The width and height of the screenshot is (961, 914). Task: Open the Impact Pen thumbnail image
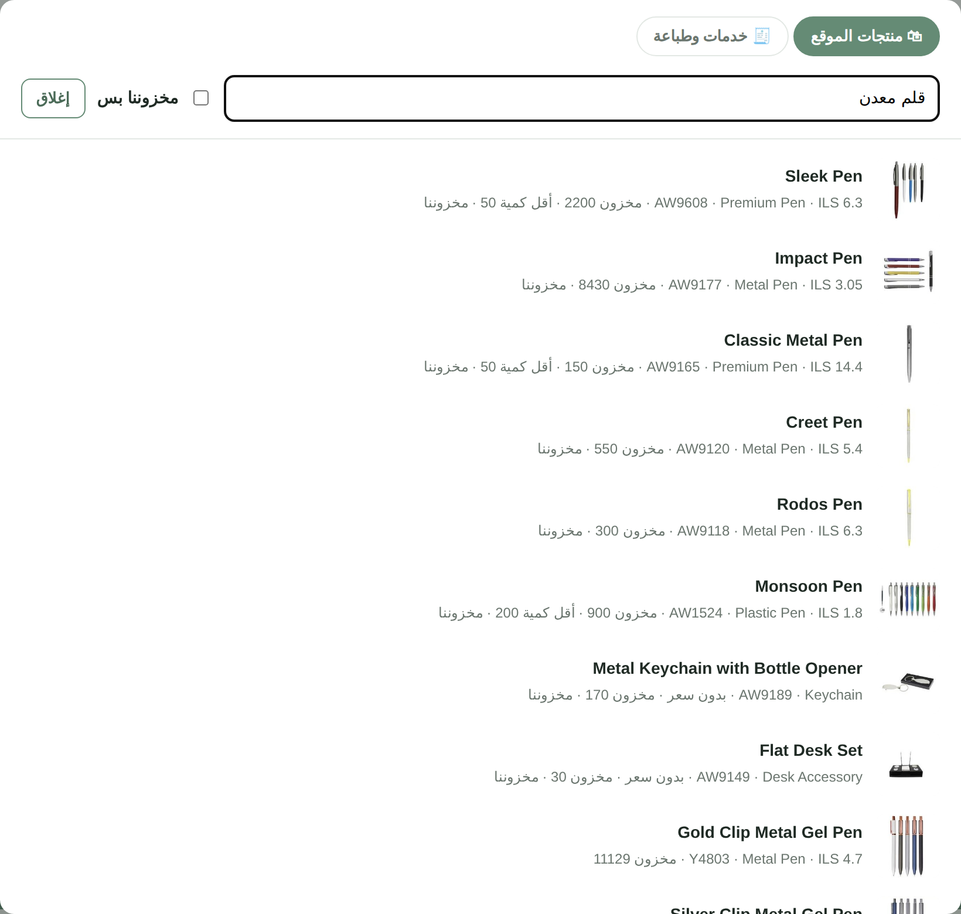[x=908, y=272]
